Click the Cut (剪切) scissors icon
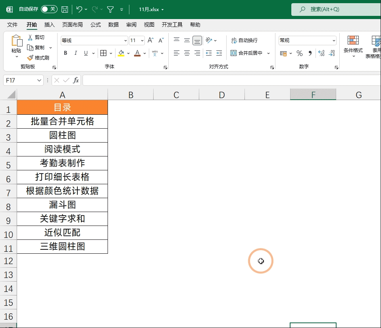The width and height of the screenshot is (381, 328). click(30, 37)
